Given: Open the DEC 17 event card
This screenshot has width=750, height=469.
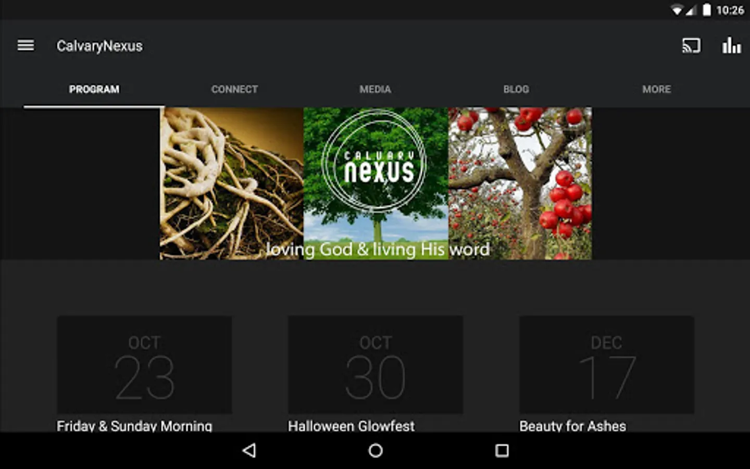Looking at the screenshot, I should point(607,365).
